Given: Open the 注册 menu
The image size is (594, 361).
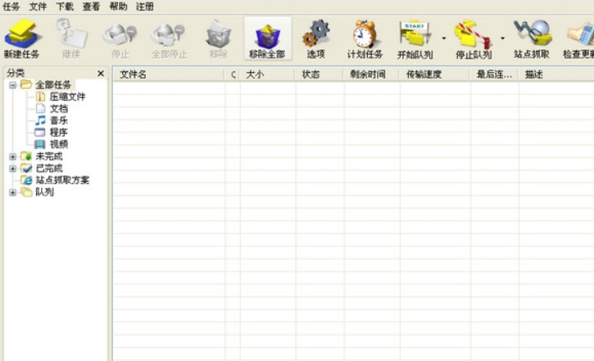Looking at the screenshot, I should (145, 7).
